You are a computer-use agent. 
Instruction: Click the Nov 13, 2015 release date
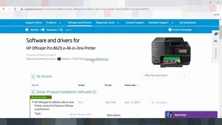pyautogui.click(x=132, y=102)
